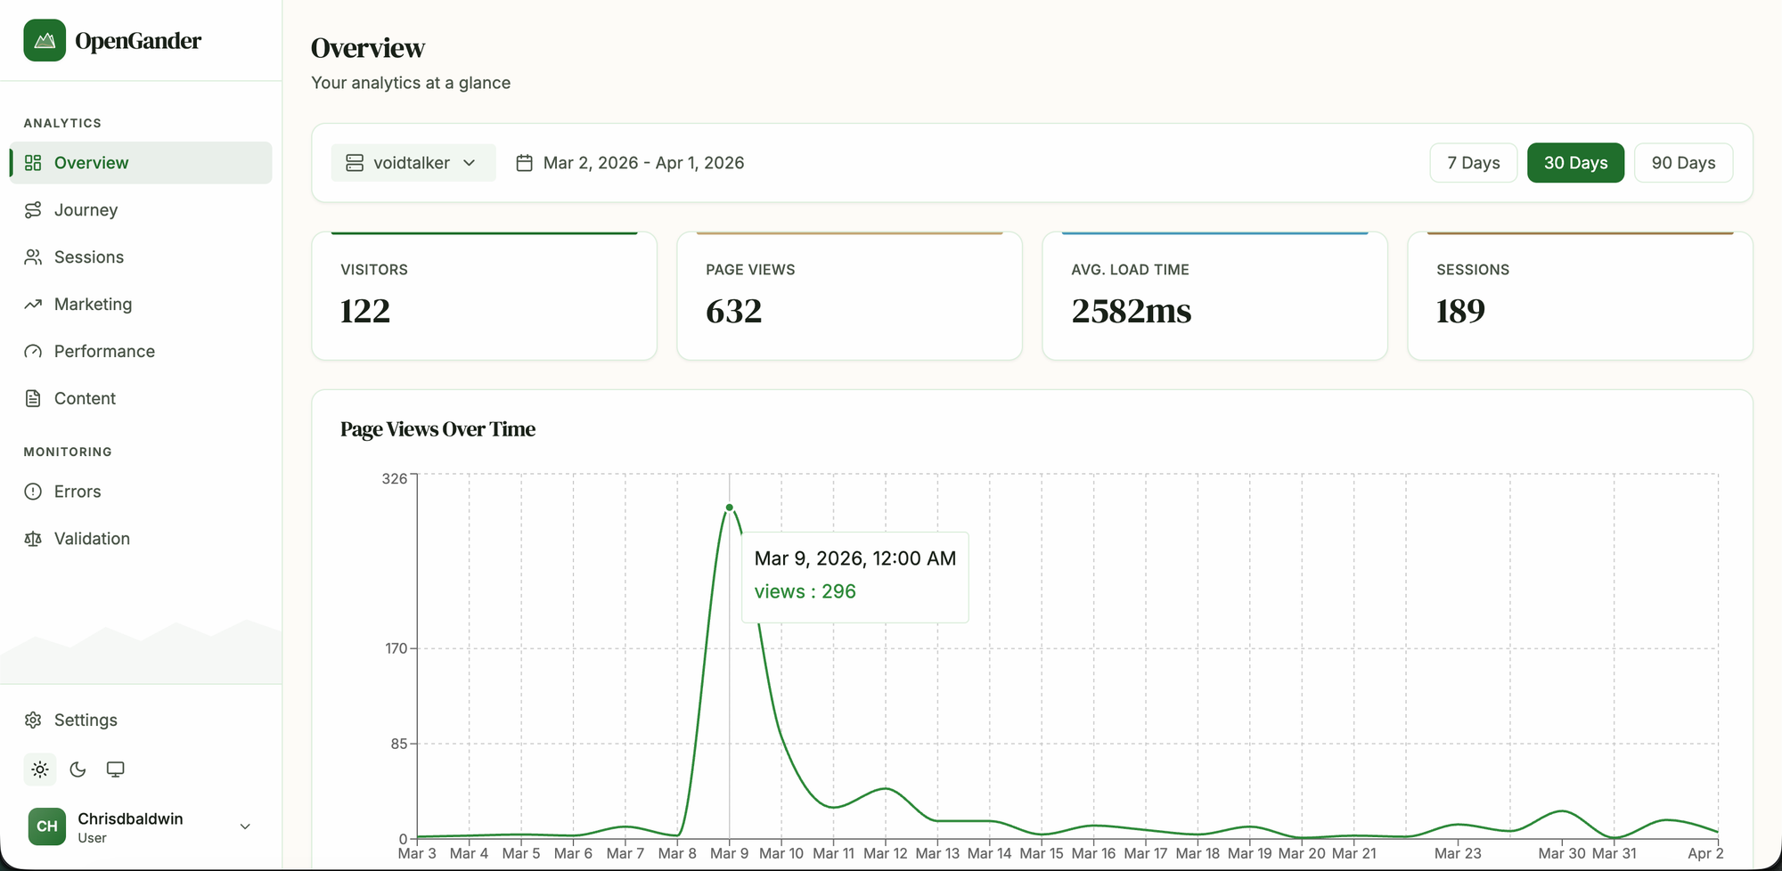Open the Settings menu item
This screenshot has height=871, width=1782.
(86, 720)
